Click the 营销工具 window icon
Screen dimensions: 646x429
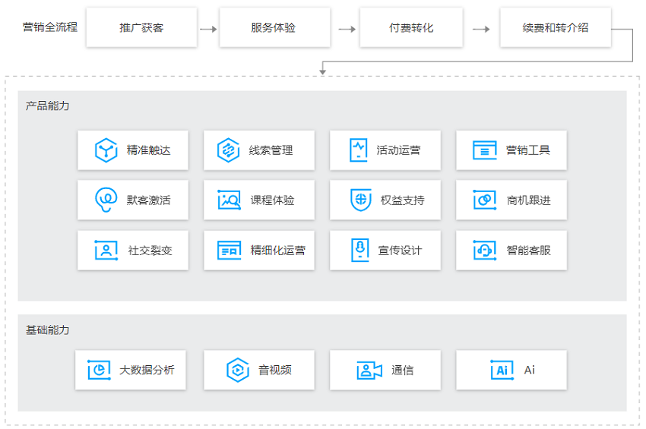tap(485, 150)
